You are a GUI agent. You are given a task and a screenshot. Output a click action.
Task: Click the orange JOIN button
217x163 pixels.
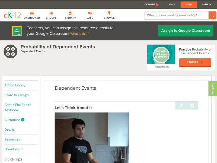[189, 5]
